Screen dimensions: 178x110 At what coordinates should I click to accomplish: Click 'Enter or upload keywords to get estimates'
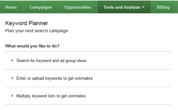[54, 78]
